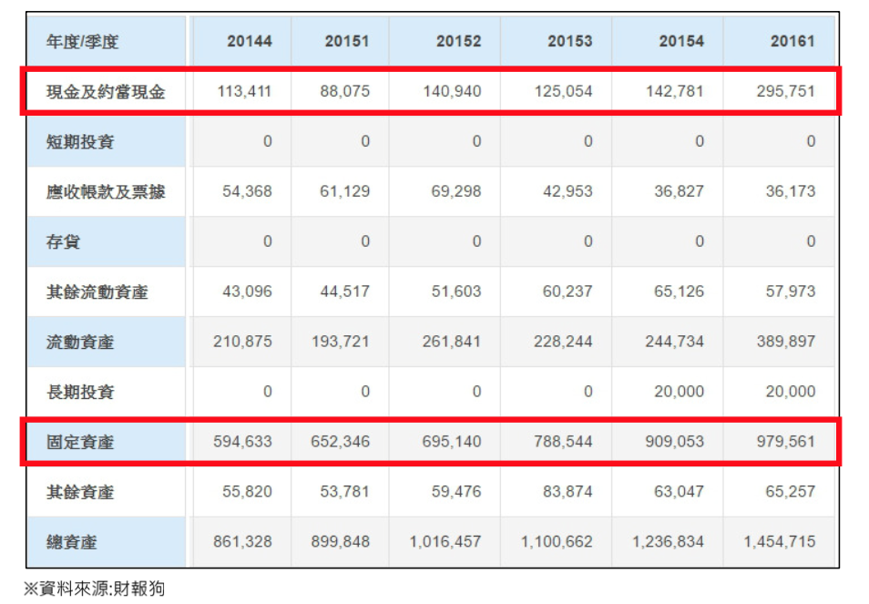Click the 20153 column header
869x604 pixels.
coord(569,42)
